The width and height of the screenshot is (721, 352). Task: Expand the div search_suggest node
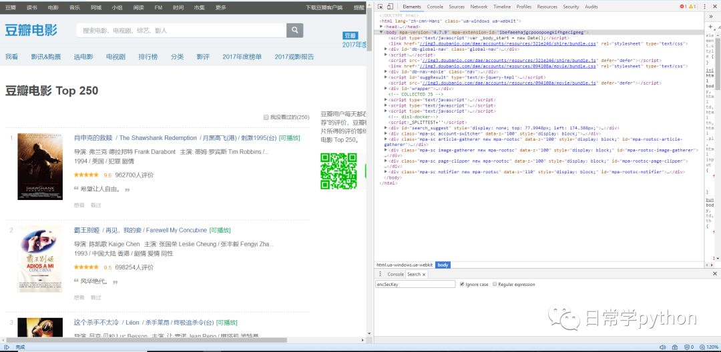[387, 128]
